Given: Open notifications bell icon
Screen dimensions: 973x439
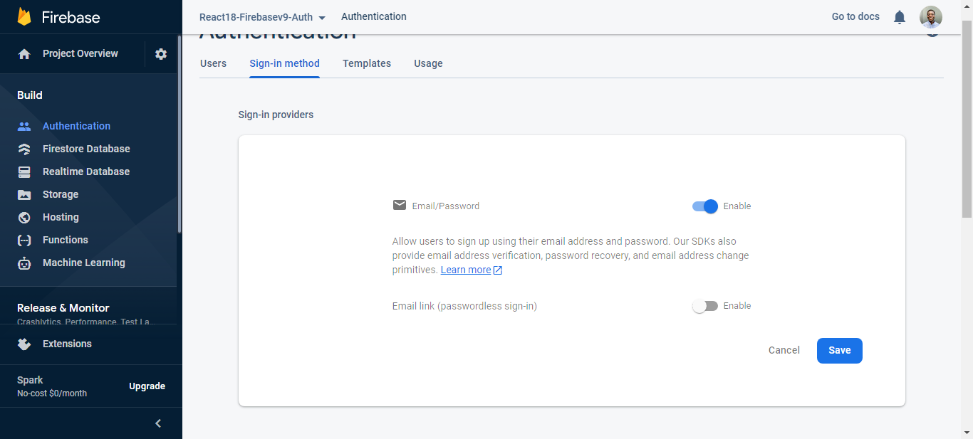Looking at the screenshot, I should [x=900, y=17].
